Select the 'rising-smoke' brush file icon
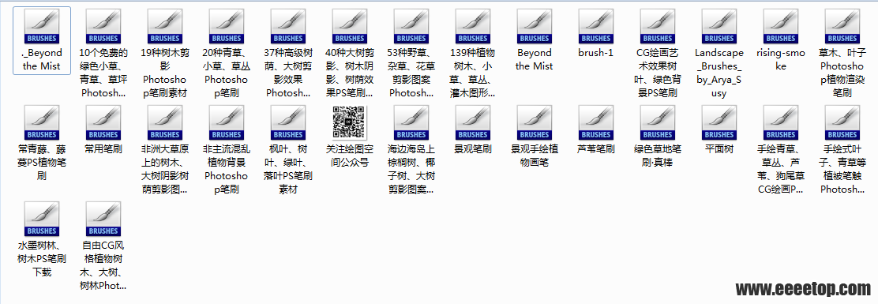878x304 pixels. [x=781, y=27]
